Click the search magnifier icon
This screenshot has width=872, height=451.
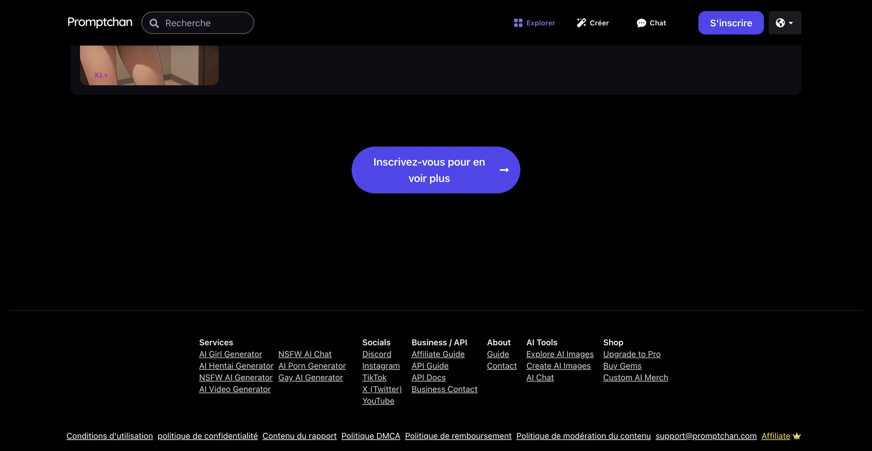tap(154, 23)
